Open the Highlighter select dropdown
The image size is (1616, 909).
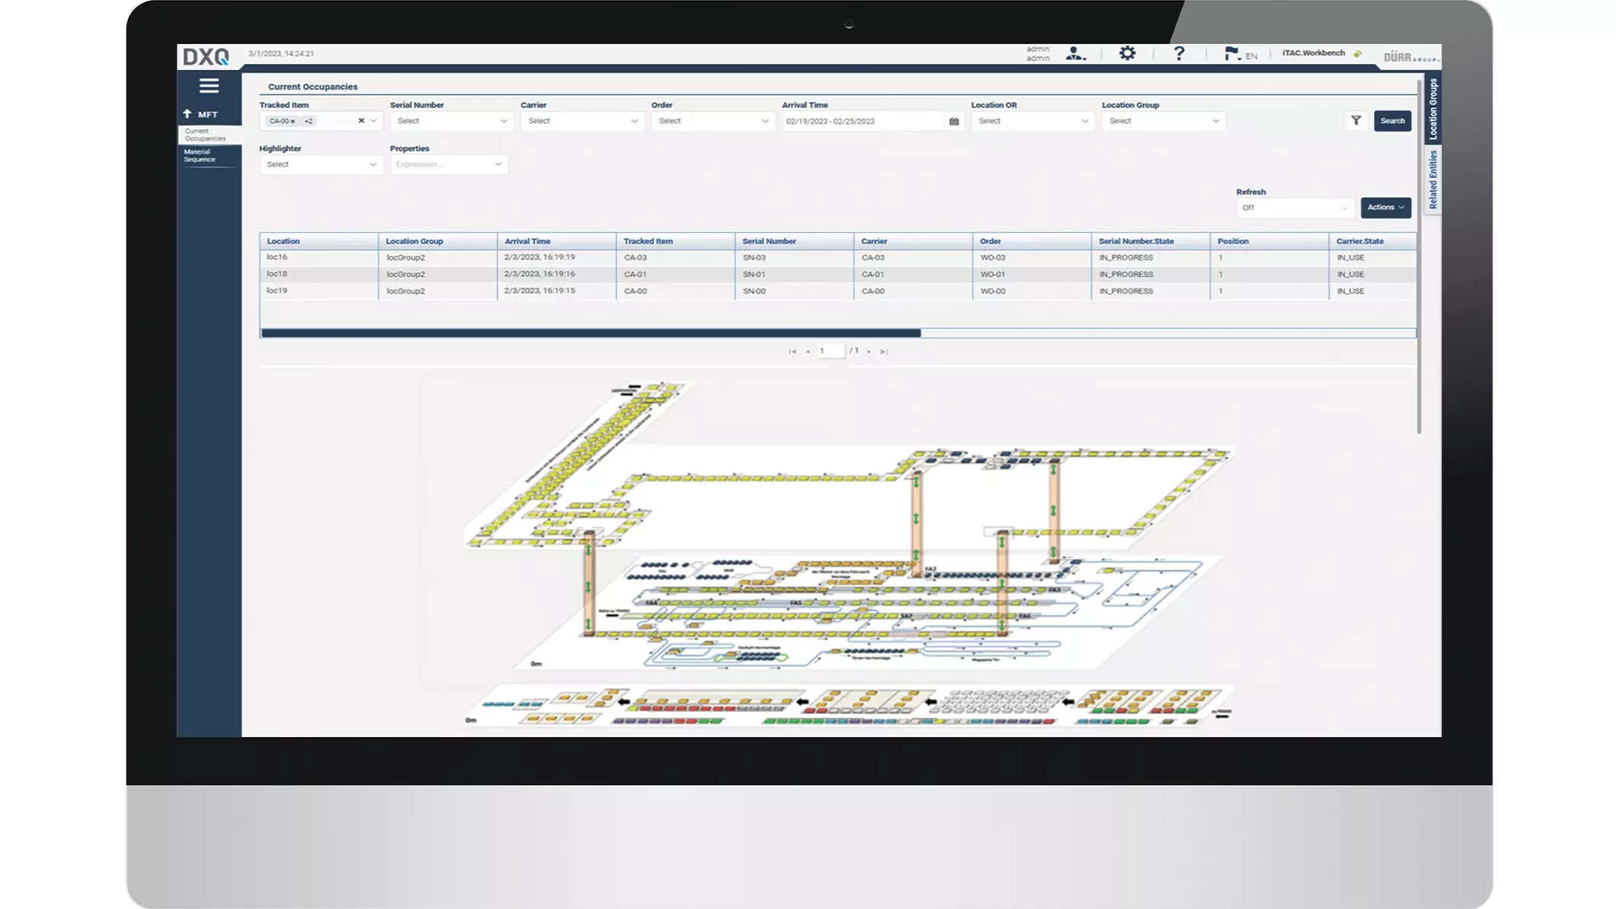coord(320,164)
